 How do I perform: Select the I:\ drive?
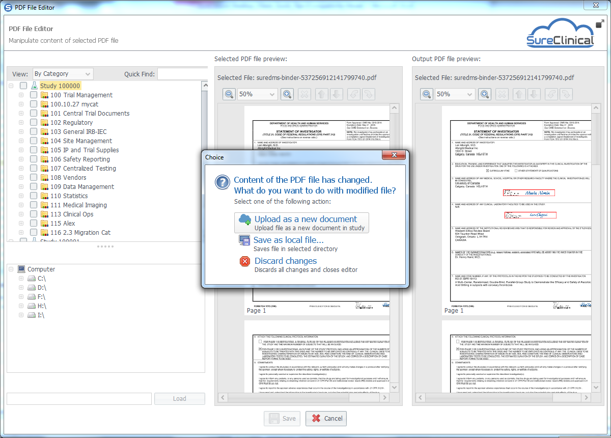pyautogui.click(x=41, y=315)
